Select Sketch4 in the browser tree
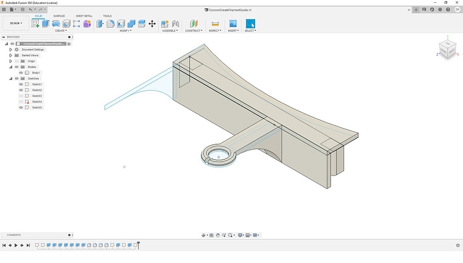 [x=37, y=101]
